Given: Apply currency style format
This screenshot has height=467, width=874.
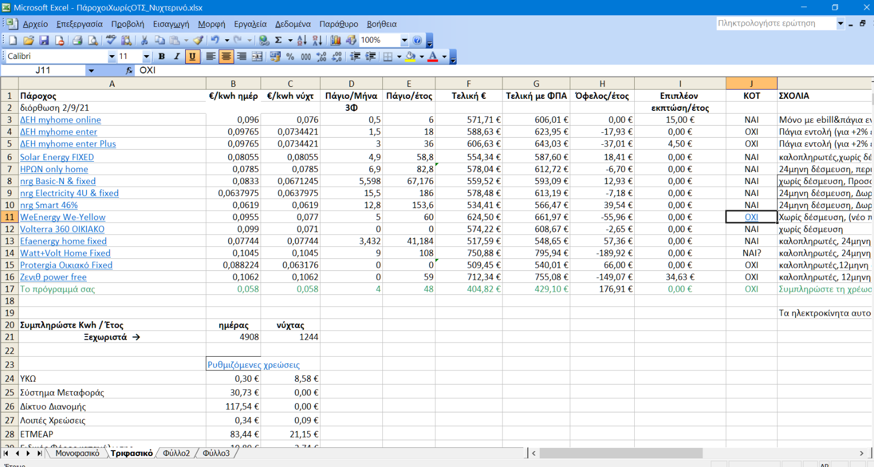Looking at the screenshot, I should pos(275,56).
